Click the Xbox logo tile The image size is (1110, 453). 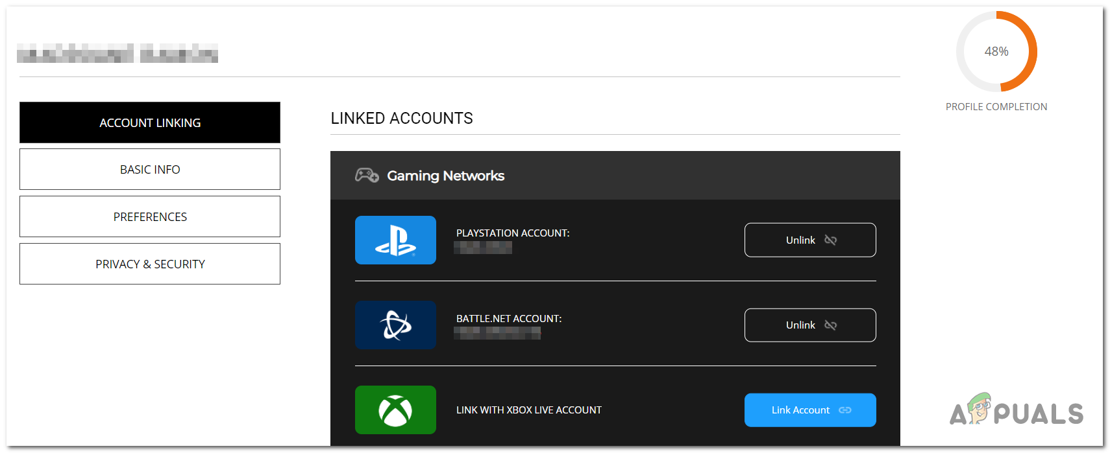pyautogui.click(x=395, y=410)
